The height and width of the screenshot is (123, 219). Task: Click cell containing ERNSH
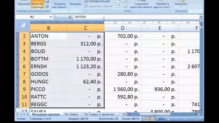[x=49, y=67]
